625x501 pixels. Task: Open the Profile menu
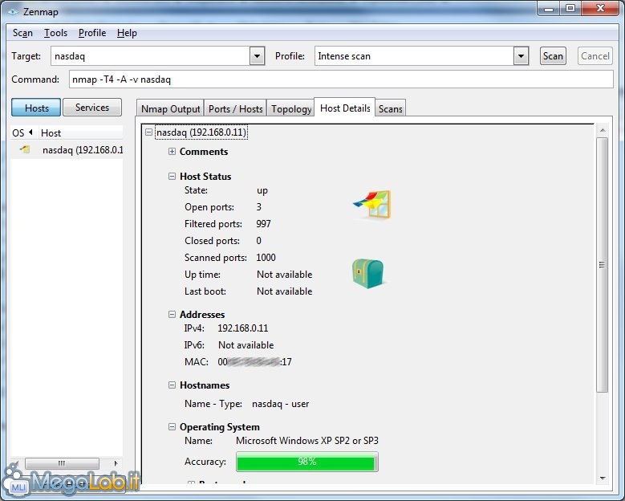click(92, 33)
